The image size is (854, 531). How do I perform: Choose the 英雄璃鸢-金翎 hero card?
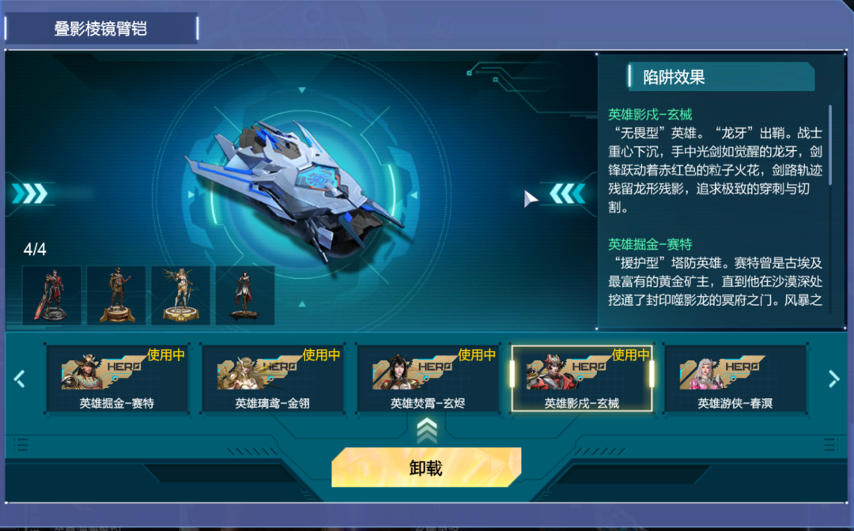272,378
